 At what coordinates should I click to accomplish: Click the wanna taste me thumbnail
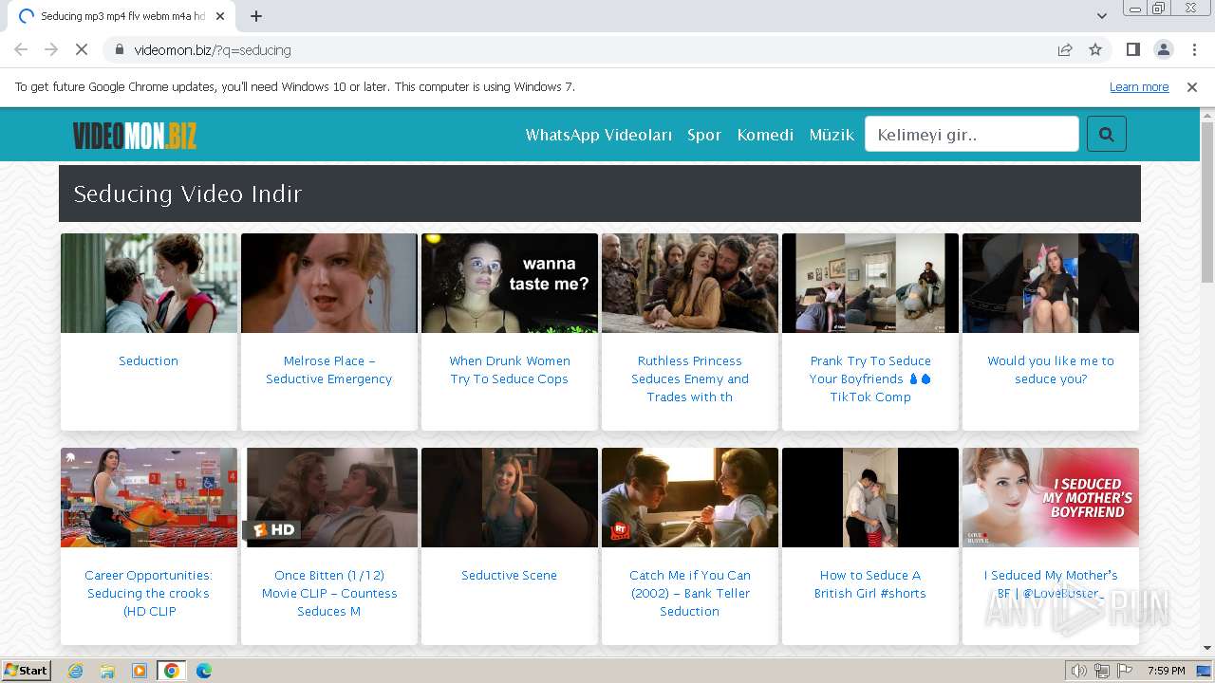tap(510, 283)
